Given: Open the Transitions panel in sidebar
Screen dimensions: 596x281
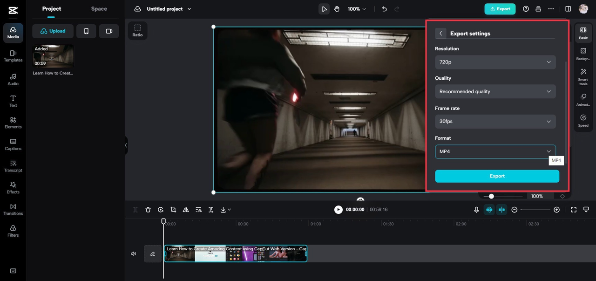Looking at the screenshot, I should coord(13,209).
